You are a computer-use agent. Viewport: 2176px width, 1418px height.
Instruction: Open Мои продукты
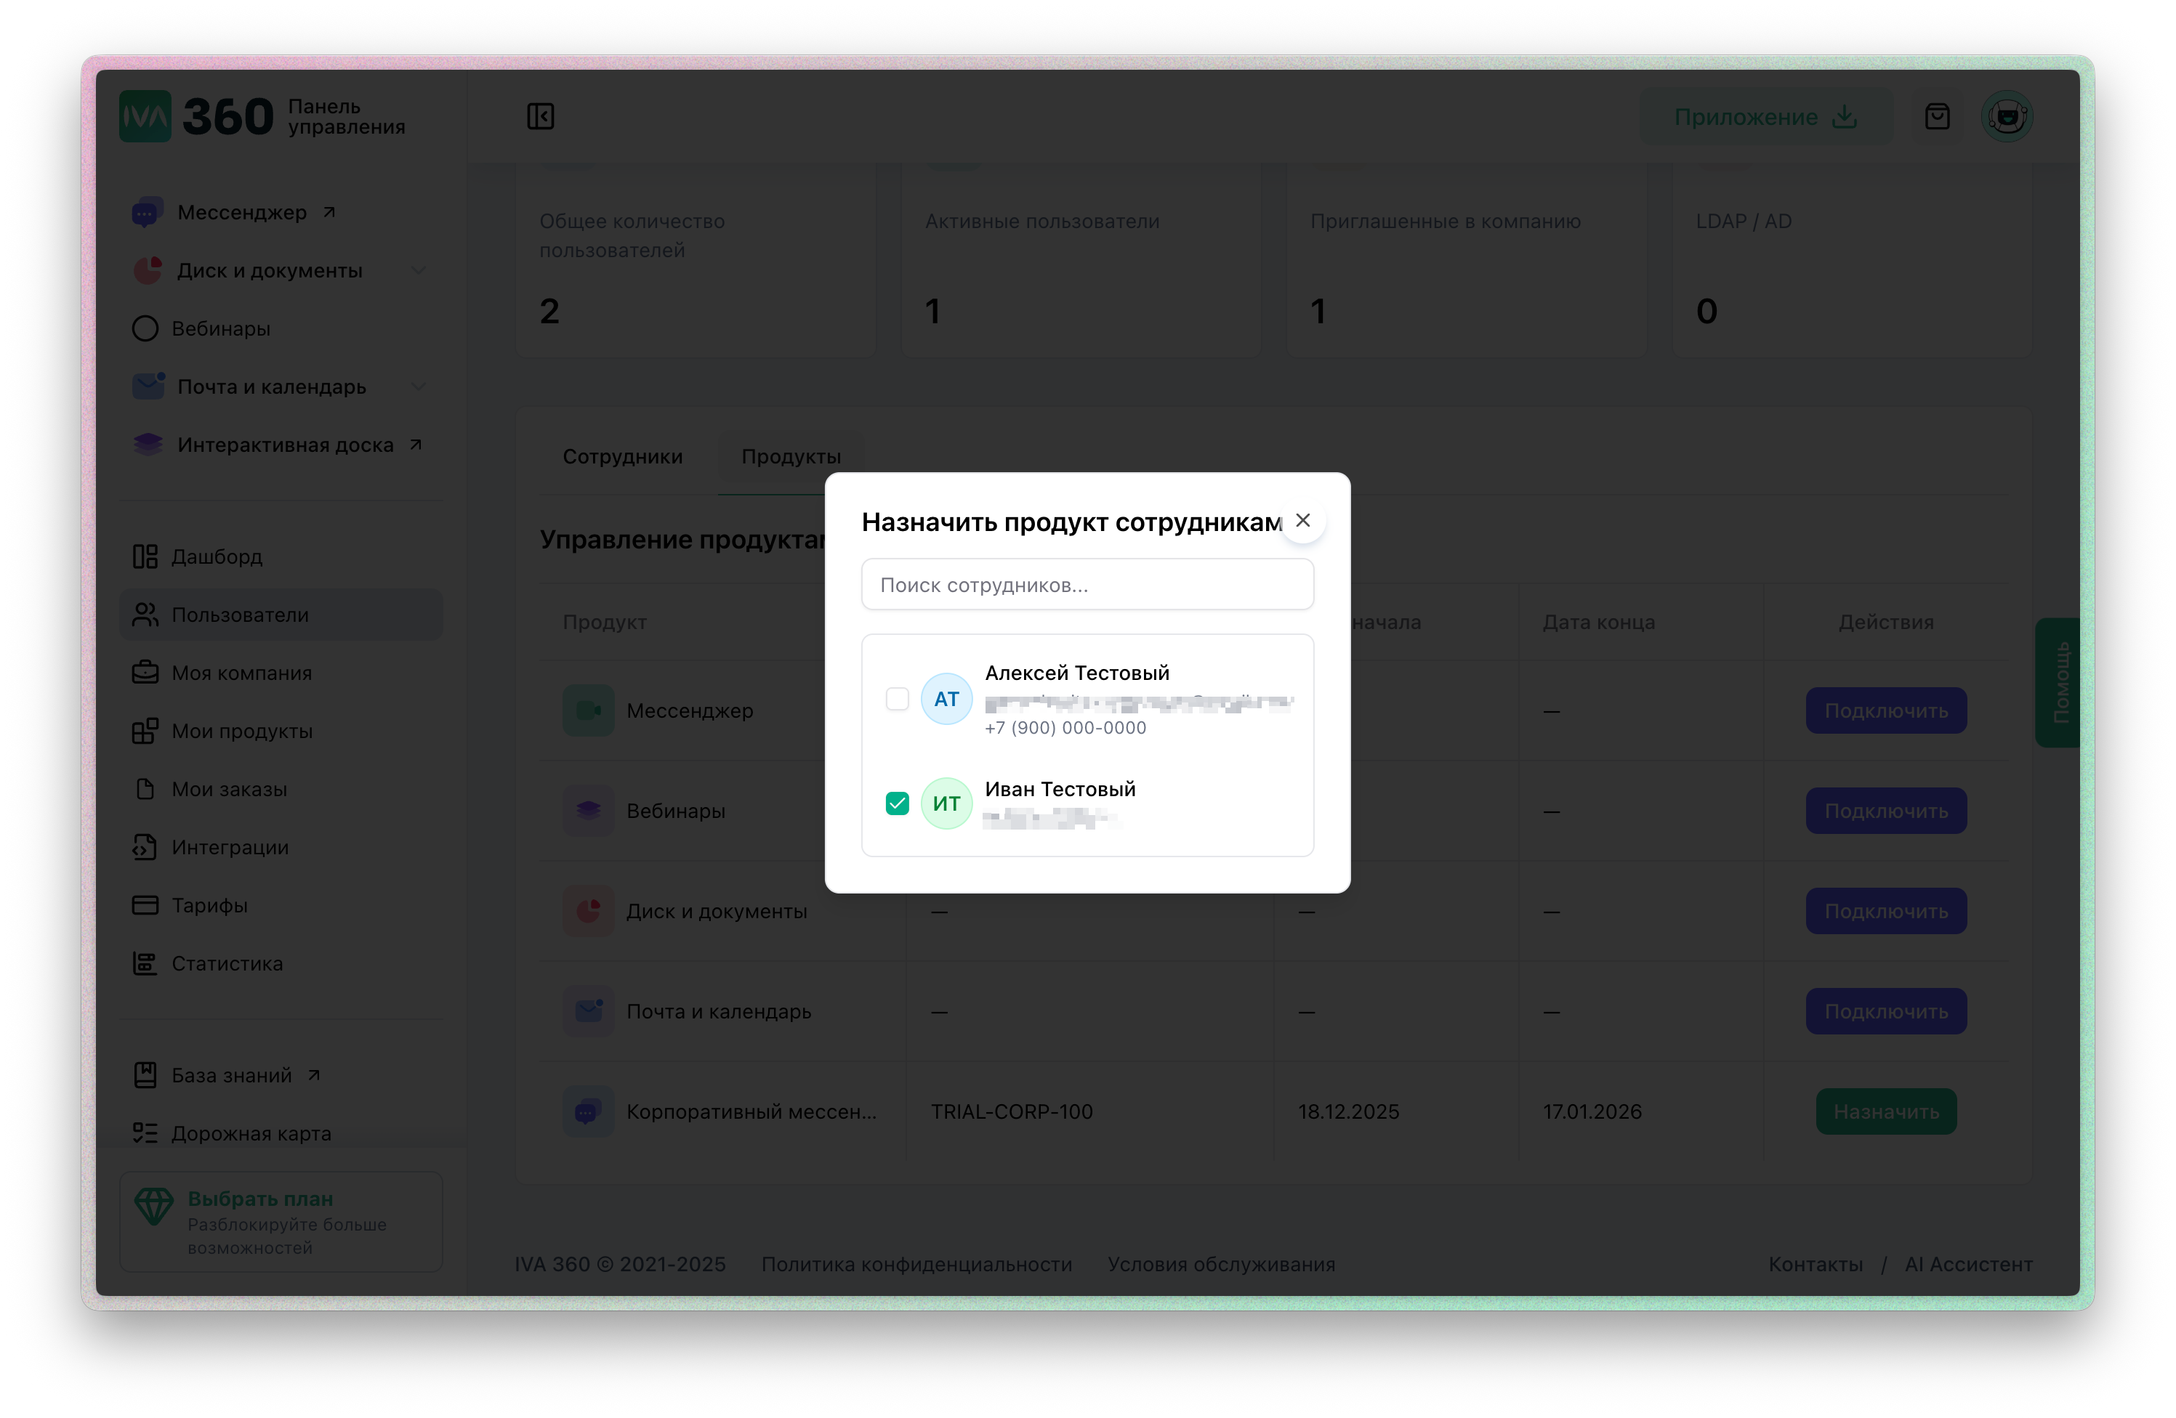point(241,731)
